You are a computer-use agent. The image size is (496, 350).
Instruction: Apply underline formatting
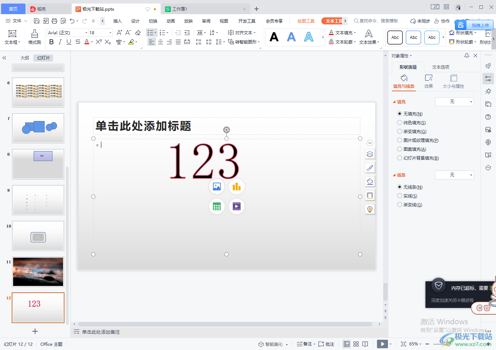click(x=69, y=42)
